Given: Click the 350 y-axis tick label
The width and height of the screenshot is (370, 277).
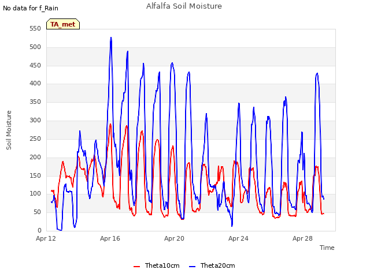Looking at the screenshot, I should point(35,102).
